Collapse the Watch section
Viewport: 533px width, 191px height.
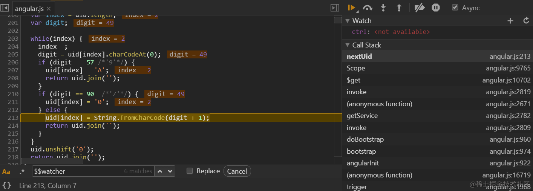[x=347, y=21]
